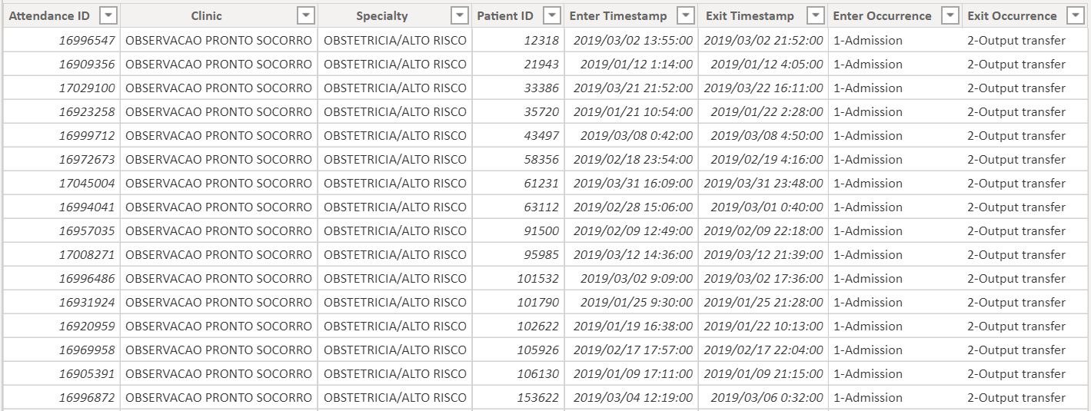Open the Exit Timestamp filter dropdown
The image size is (1091, 411).
click(x=816, y=15)
